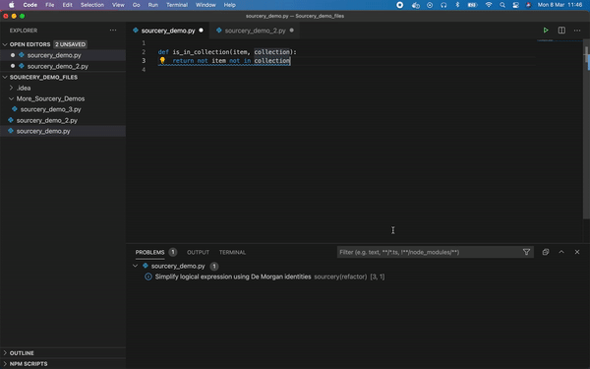Screen dimensions: 590x369
Task: Click the screen recording indicator icon
Action: coord(399,5)
